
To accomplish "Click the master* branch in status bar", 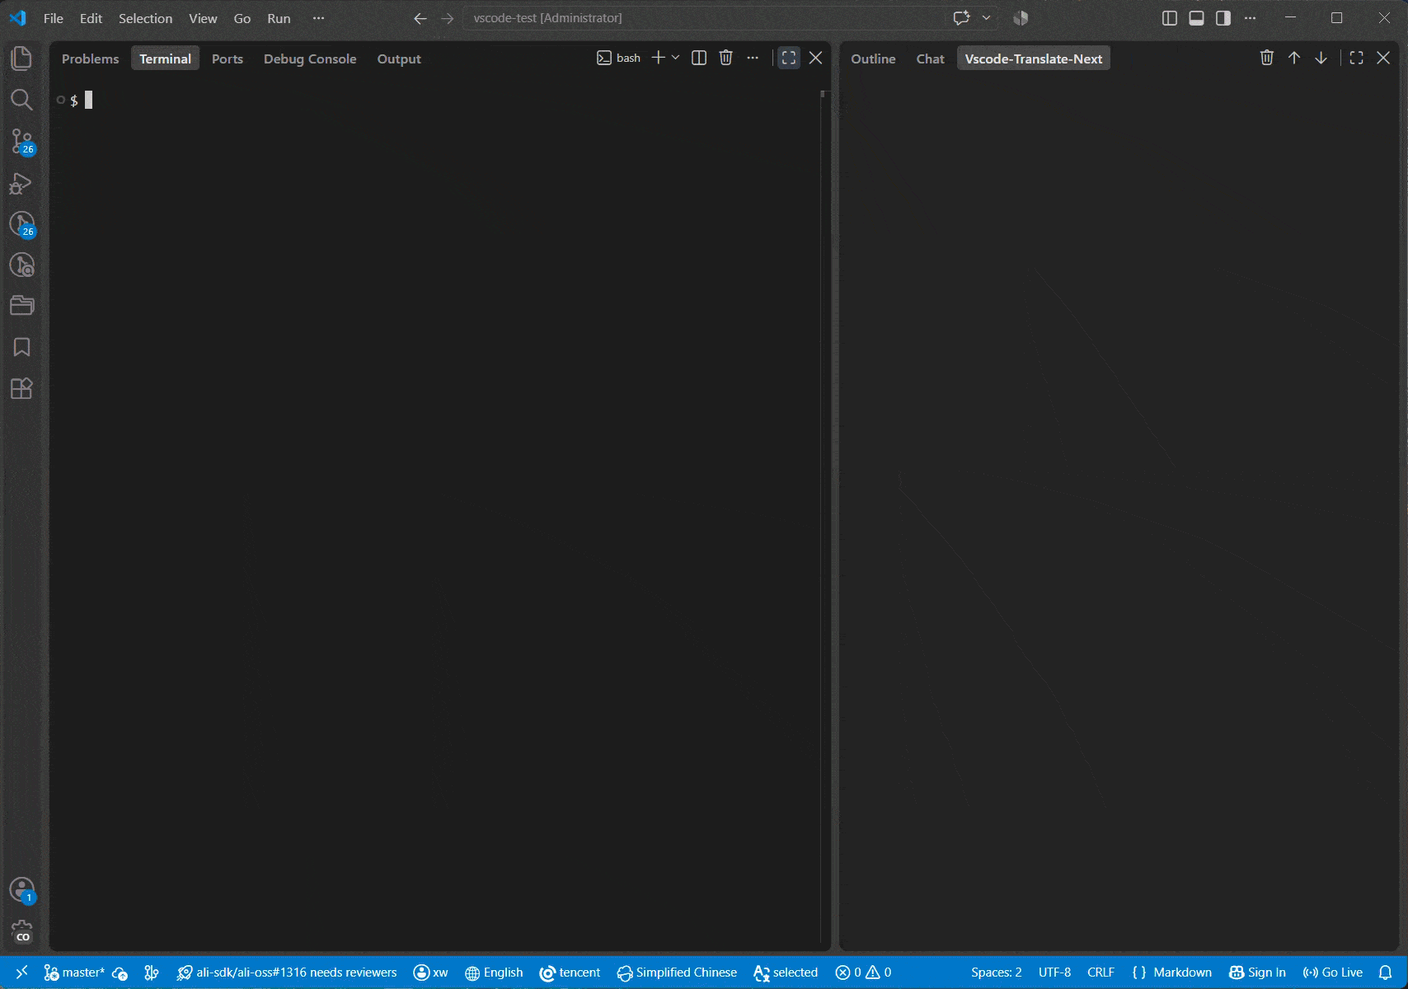I will [74, 973].
